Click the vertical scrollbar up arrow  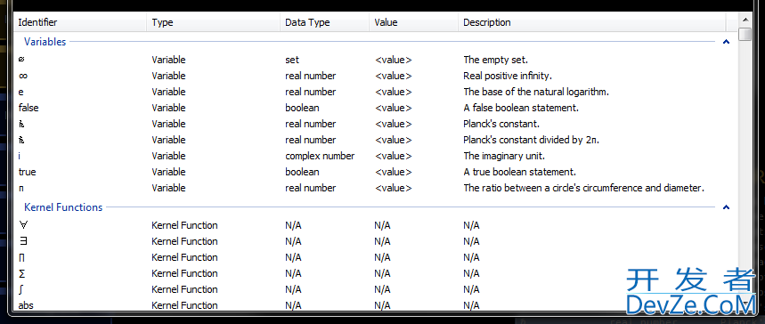(745, 20)
